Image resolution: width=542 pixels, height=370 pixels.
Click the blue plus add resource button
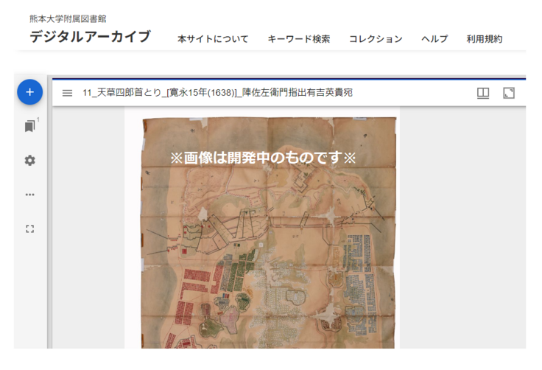point(29,92)
